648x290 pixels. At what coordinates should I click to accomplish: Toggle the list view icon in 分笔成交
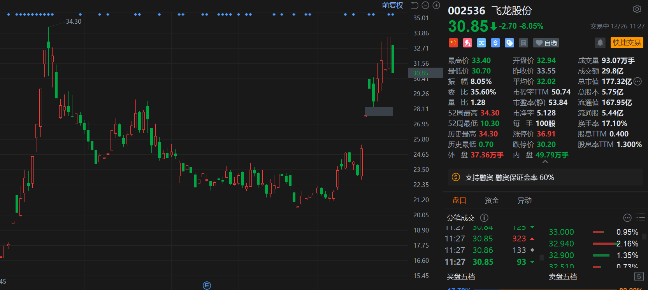click(x=640, y=217)
